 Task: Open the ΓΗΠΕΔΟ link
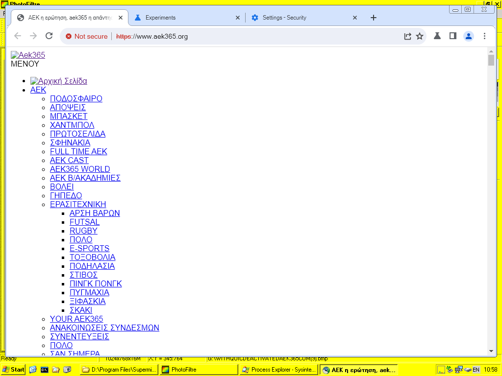pyautogui.click(x=66, y=195)
